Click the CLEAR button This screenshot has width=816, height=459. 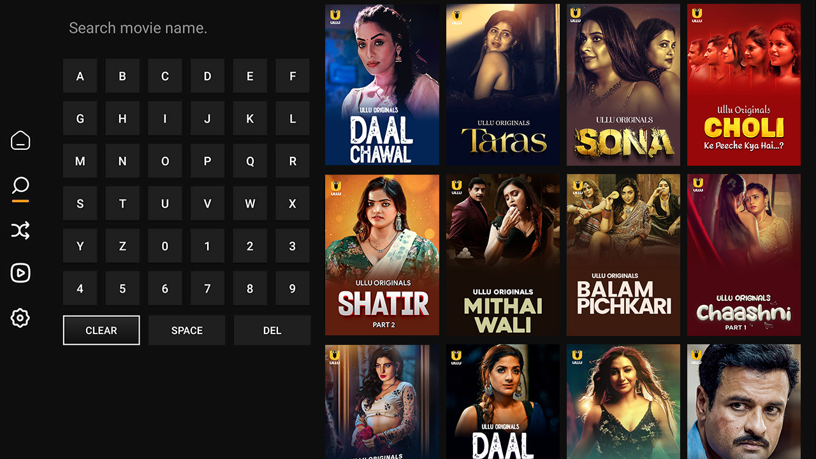[x=101, y=330]
